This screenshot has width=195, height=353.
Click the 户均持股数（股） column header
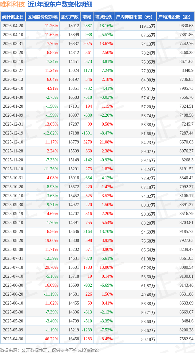[x=175, y=17]
